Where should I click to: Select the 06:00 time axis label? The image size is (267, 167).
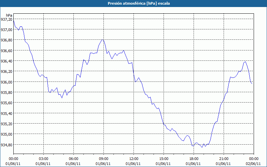[x=74, y=159]
